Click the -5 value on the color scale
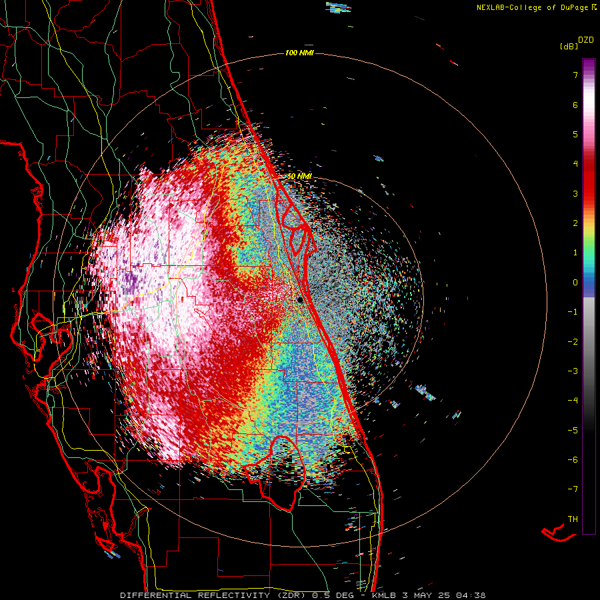The width and height of the screenshot is (600, 600). coord(573,431)
